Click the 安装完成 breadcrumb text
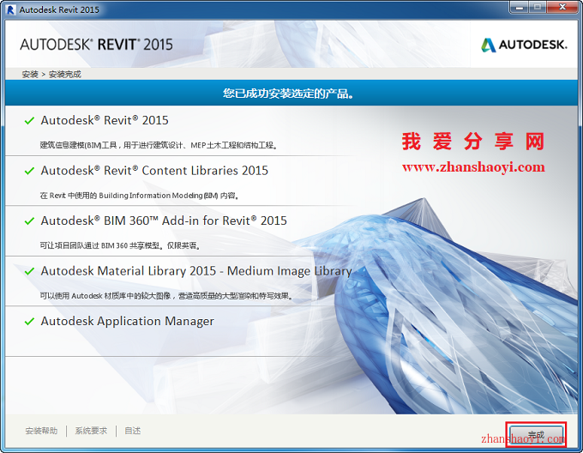 coord(65,74)
